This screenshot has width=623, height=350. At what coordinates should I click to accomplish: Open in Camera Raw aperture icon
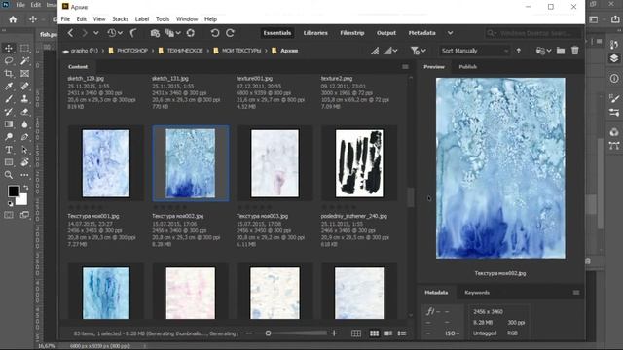pos(191,33)
